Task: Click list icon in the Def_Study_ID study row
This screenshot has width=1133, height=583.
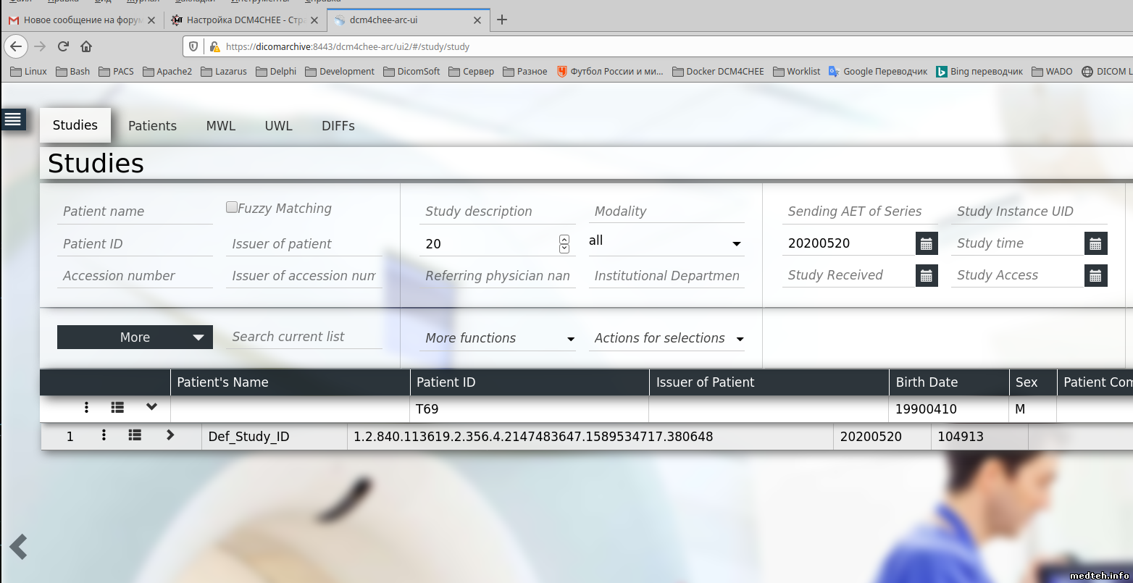Action: [135, 435]
